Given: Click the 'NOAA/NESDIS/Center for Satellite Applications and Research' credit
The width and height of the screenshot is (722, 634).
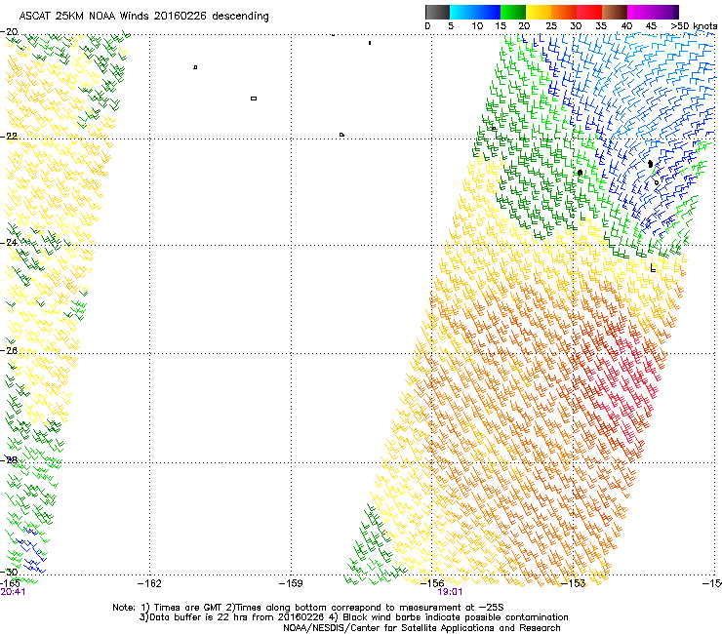Looking at the screenshot, I should pyautogui.click(x=421, y=628).
